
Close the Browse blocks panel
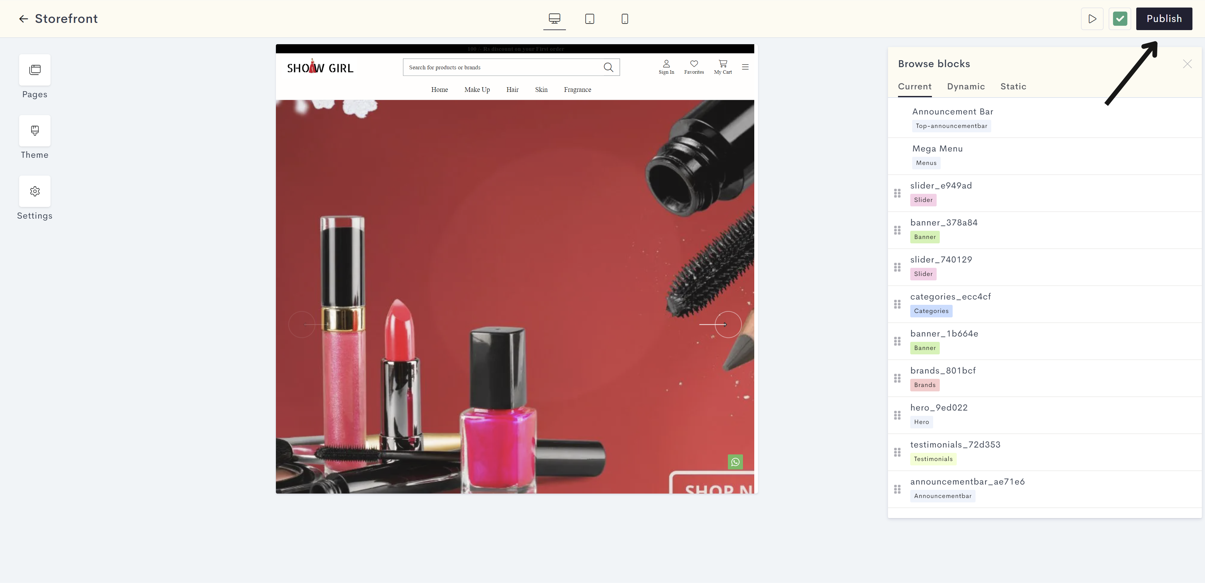pos(1187,64)
